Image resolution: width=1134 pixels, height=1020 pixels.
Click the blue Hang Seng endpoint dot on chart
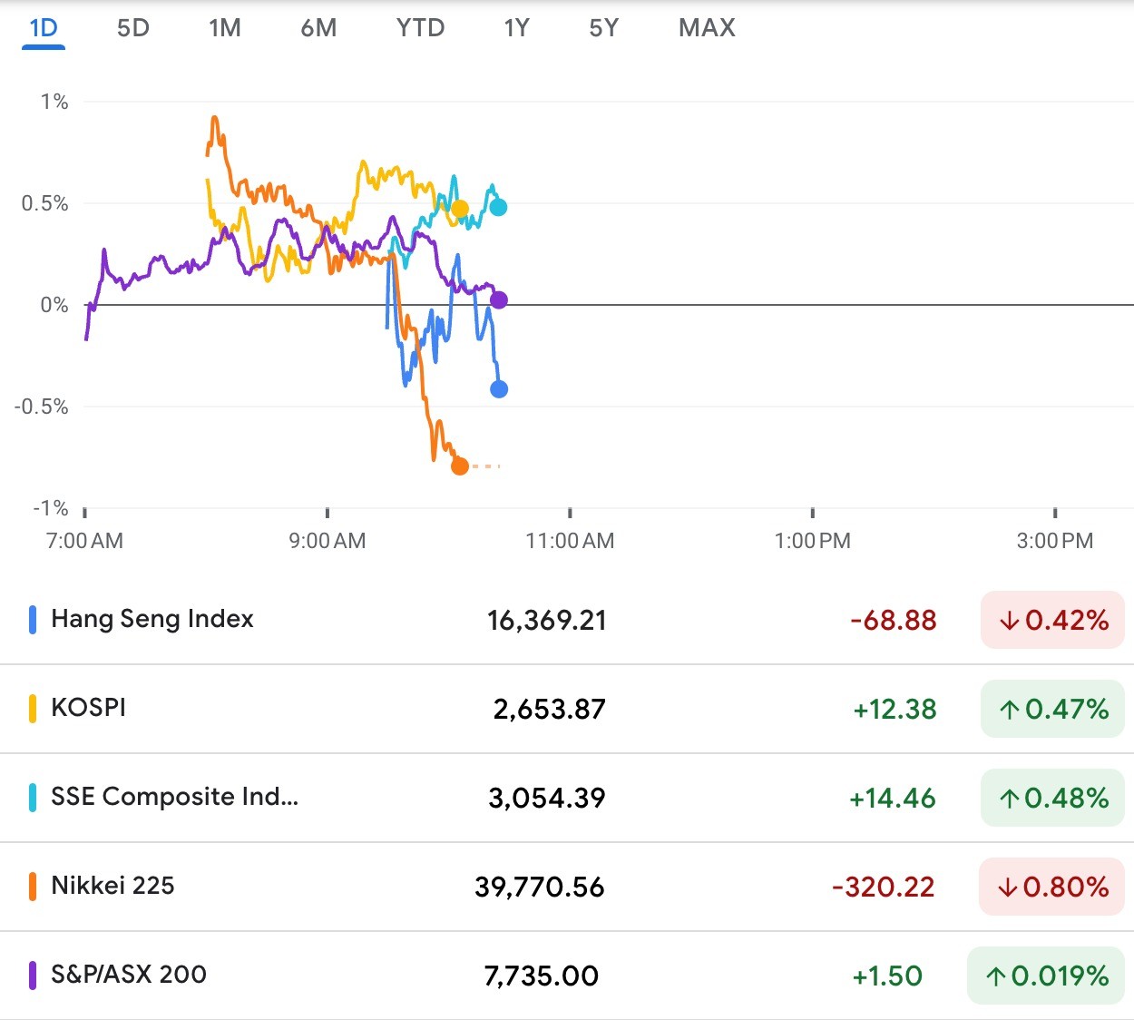pos(499,389)
